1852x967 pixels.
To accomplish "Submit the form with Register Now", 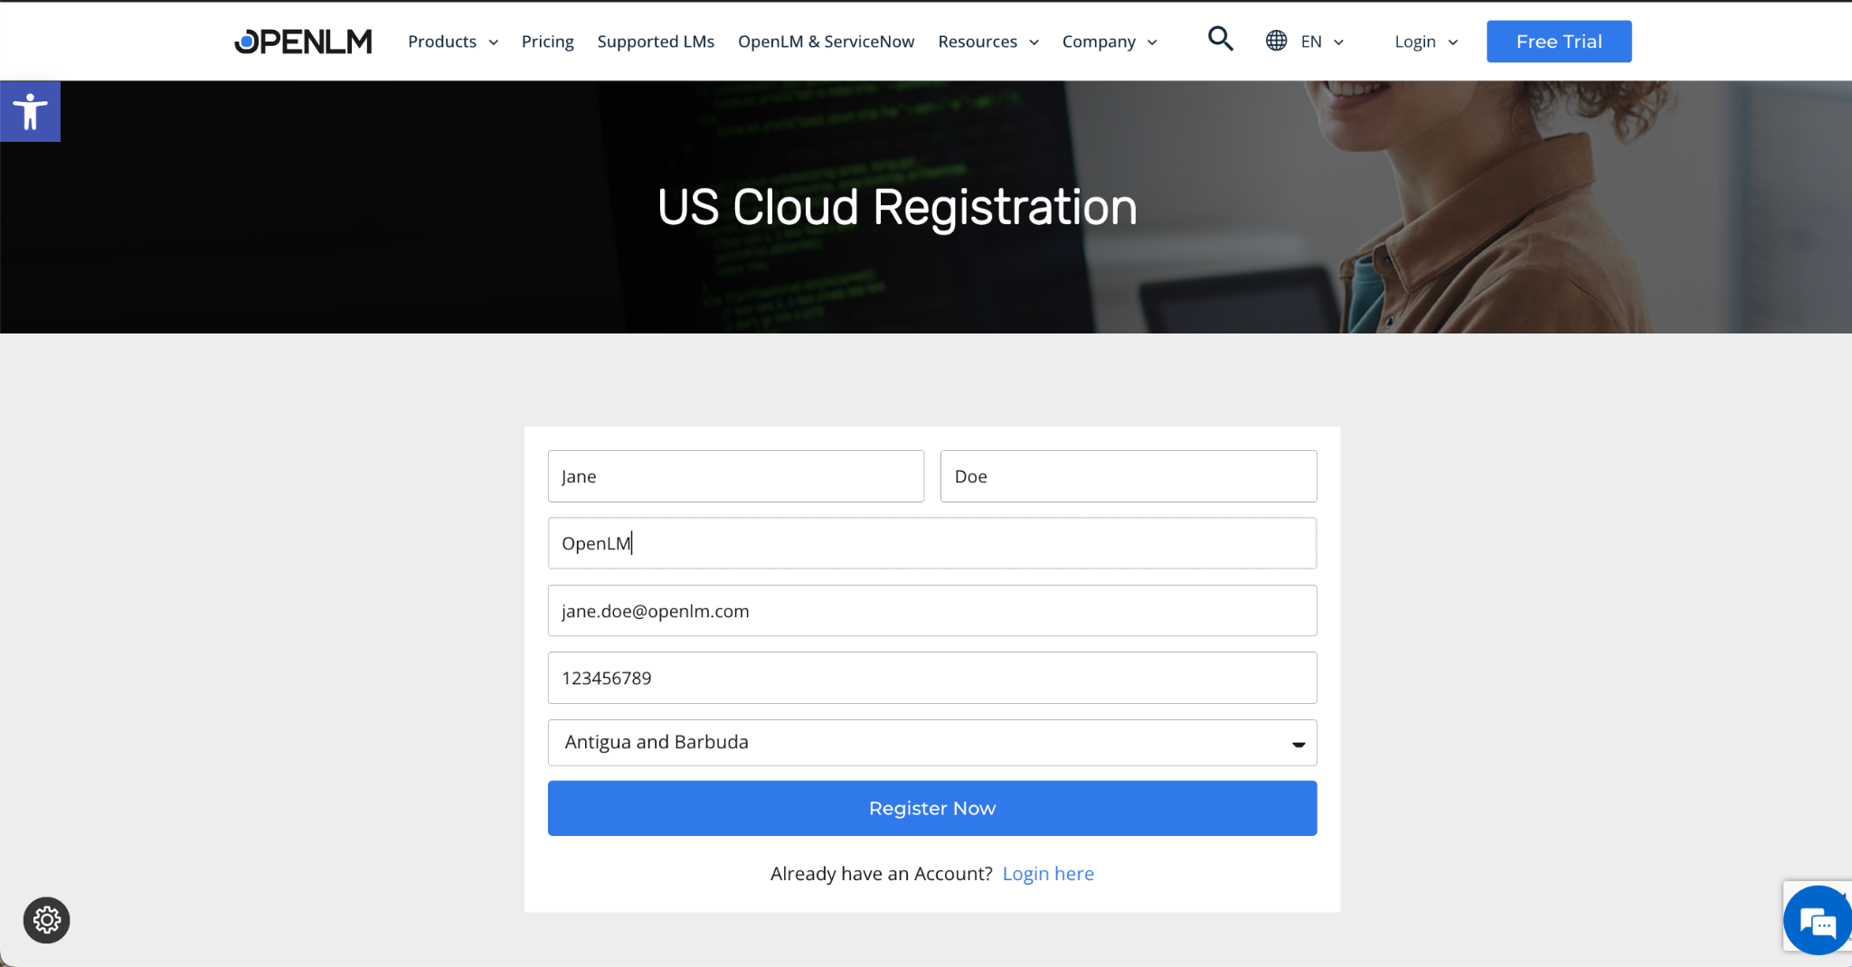I will (931, 808).
